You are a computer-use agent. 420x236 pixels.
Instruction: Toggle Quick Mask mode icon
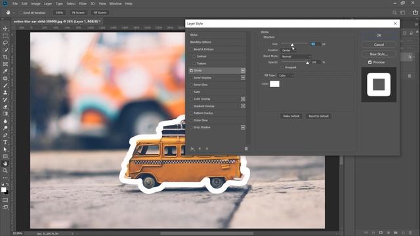click(x=5, y=200)
